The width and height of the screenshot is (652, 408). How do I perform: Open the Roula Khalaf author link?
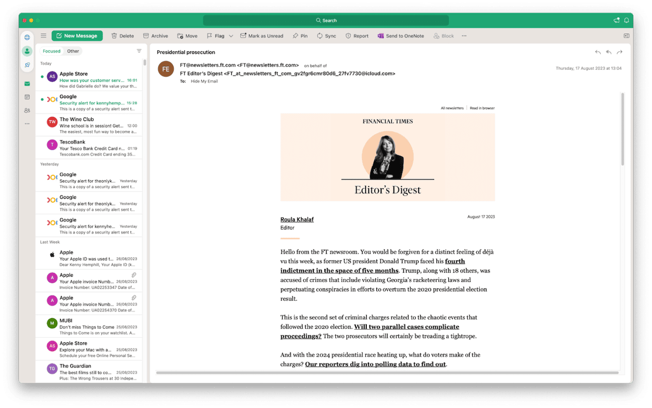click(297, 219)
